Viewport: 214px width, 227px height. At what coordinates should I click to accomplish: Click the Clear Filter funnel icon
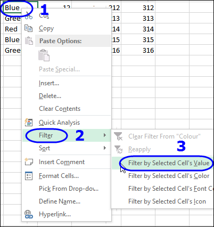tap(118, 136)
